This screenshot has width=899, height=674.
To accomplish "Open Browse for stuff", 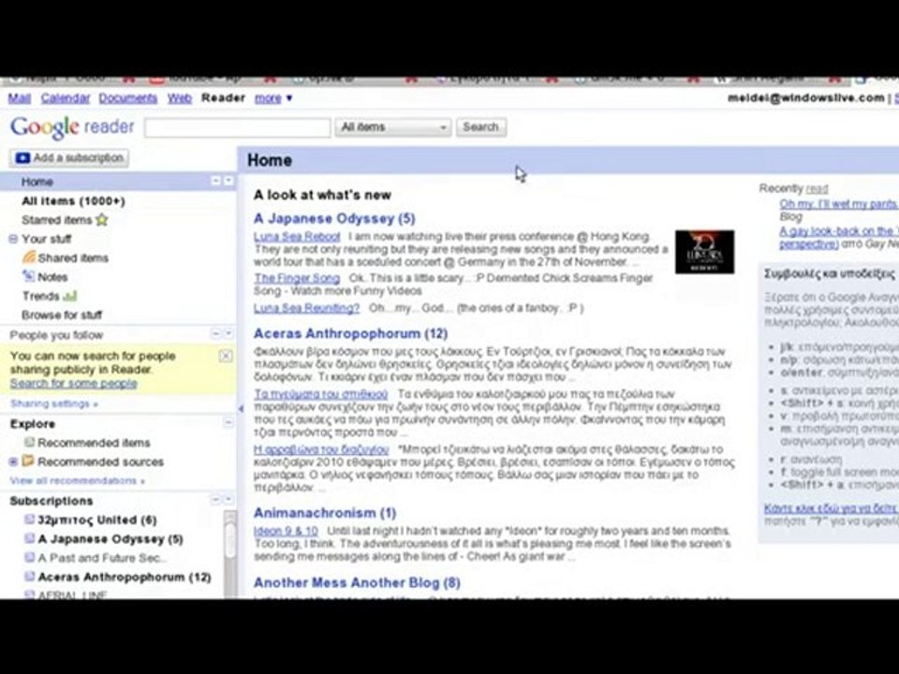I will pos(62,315).
